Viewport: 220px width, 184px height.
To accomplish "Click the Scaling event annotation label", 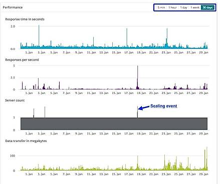I will [x=163, y=106].
